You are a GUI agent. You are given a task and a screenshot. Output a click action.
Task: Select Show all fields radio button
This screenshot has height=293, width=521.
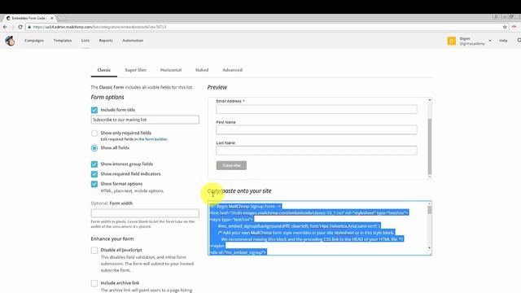tap(94, 148)
